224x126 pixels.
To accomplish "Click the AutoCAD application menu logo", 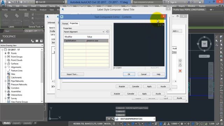I will [x=3, y=3].
